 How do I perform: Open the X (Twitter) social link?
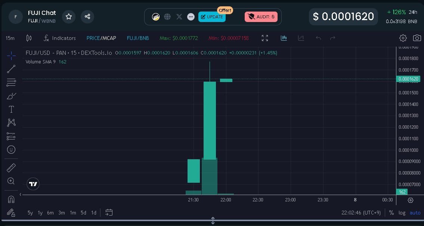click(x=179, y=17)
